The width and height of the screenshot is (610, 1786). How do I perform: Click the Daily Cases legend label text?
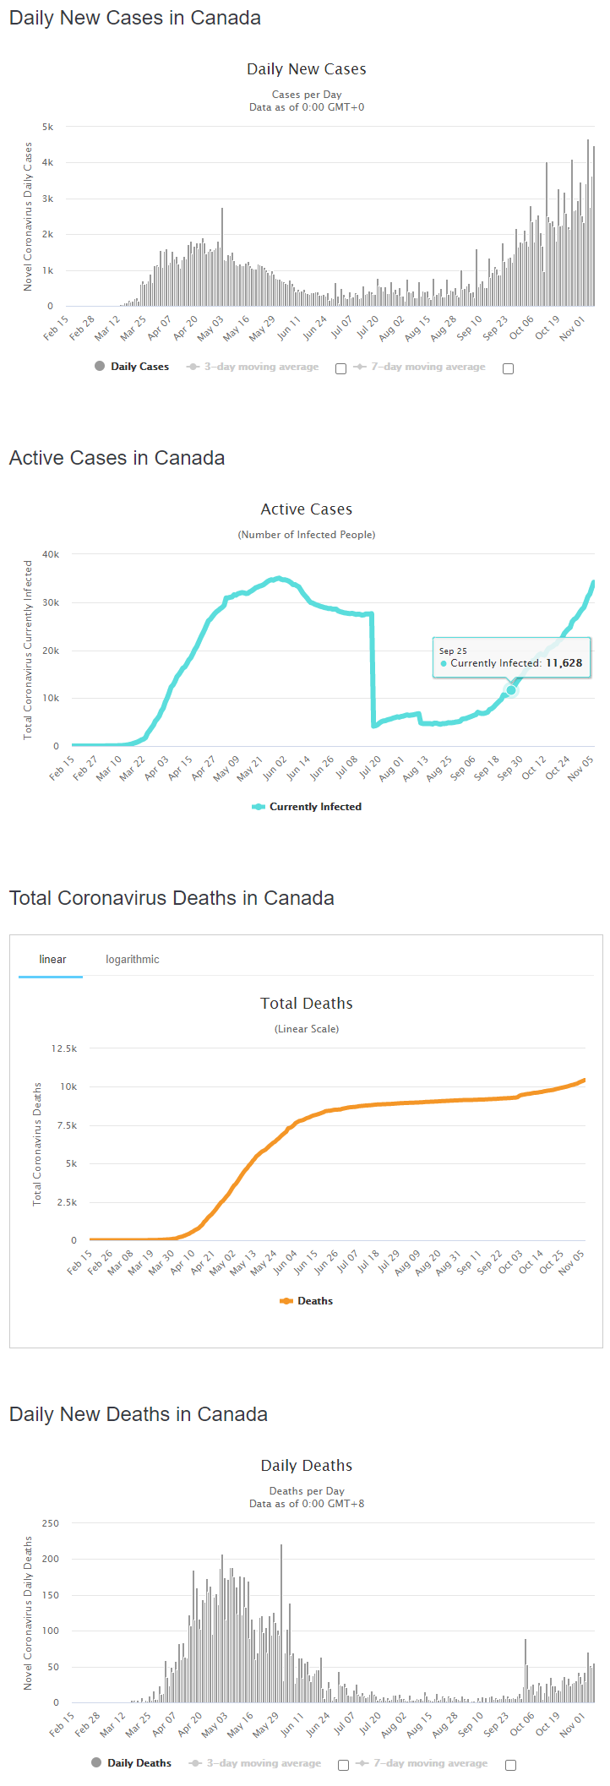[139, 367]
